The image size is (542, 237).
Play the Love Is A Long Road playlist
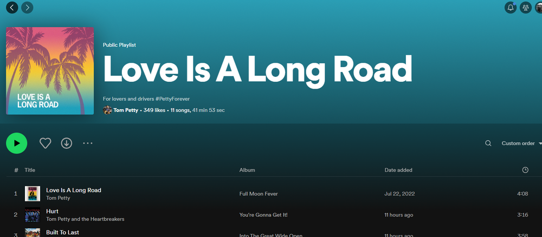pos(17,143)
